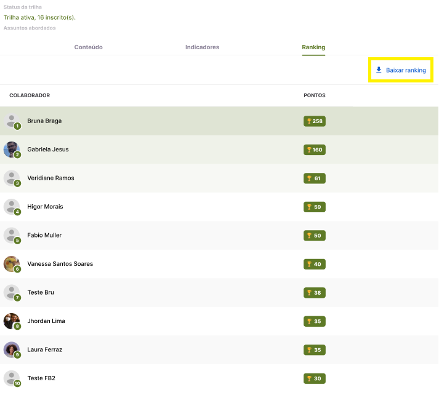This screenshot has width=439, height=395.
Task: Click Laura Ferraz's 35 points badge
Action: (x=315, y=349)
